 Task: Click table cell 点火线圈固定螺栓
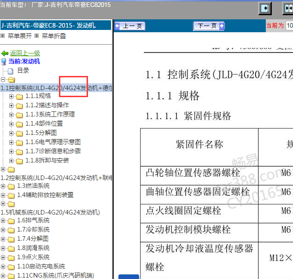pos(199,214)
